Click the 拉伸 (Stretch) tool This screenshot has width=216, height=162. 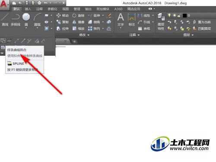coord(63,29)
